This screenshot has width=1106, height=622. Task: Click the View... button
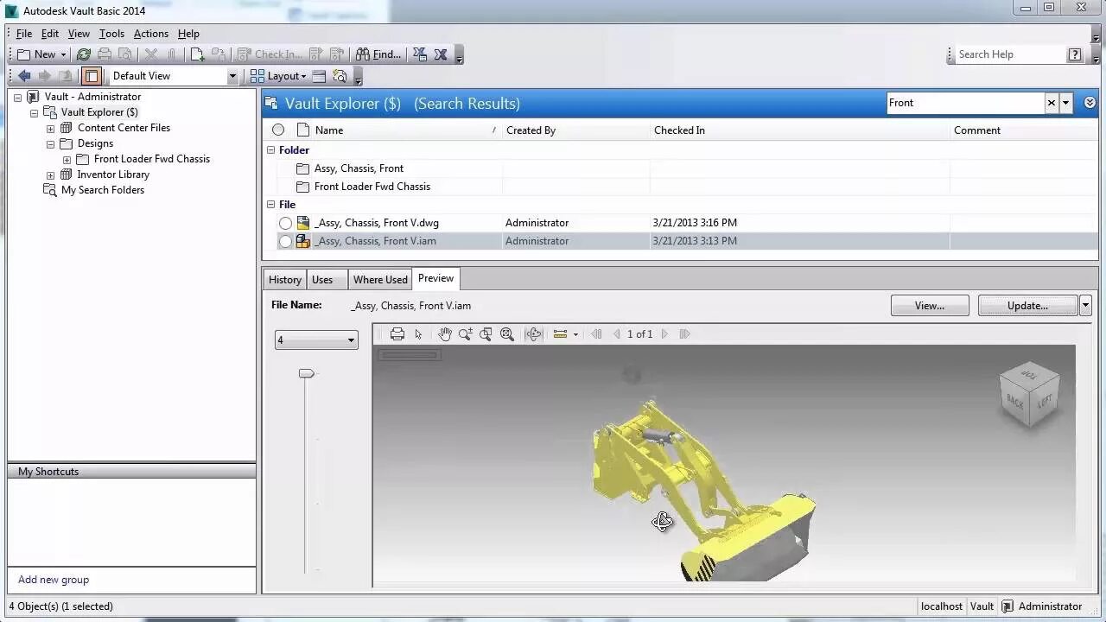tap(930, 306)
